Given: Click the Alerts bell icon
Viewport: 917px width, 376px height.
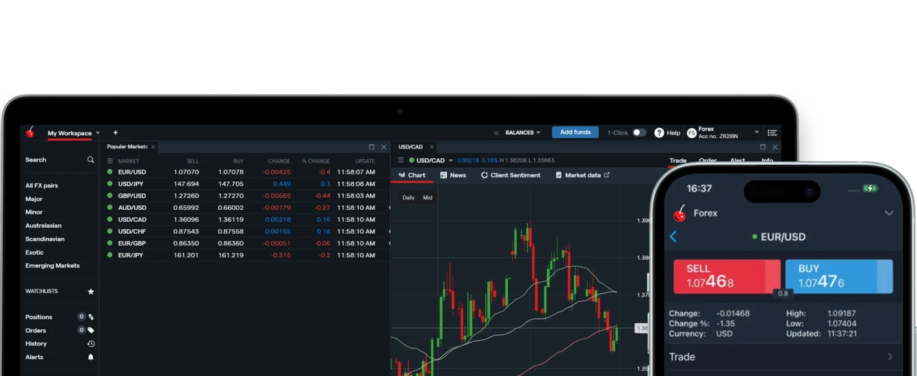Looking at the screenshot, I should pos(91,357).
